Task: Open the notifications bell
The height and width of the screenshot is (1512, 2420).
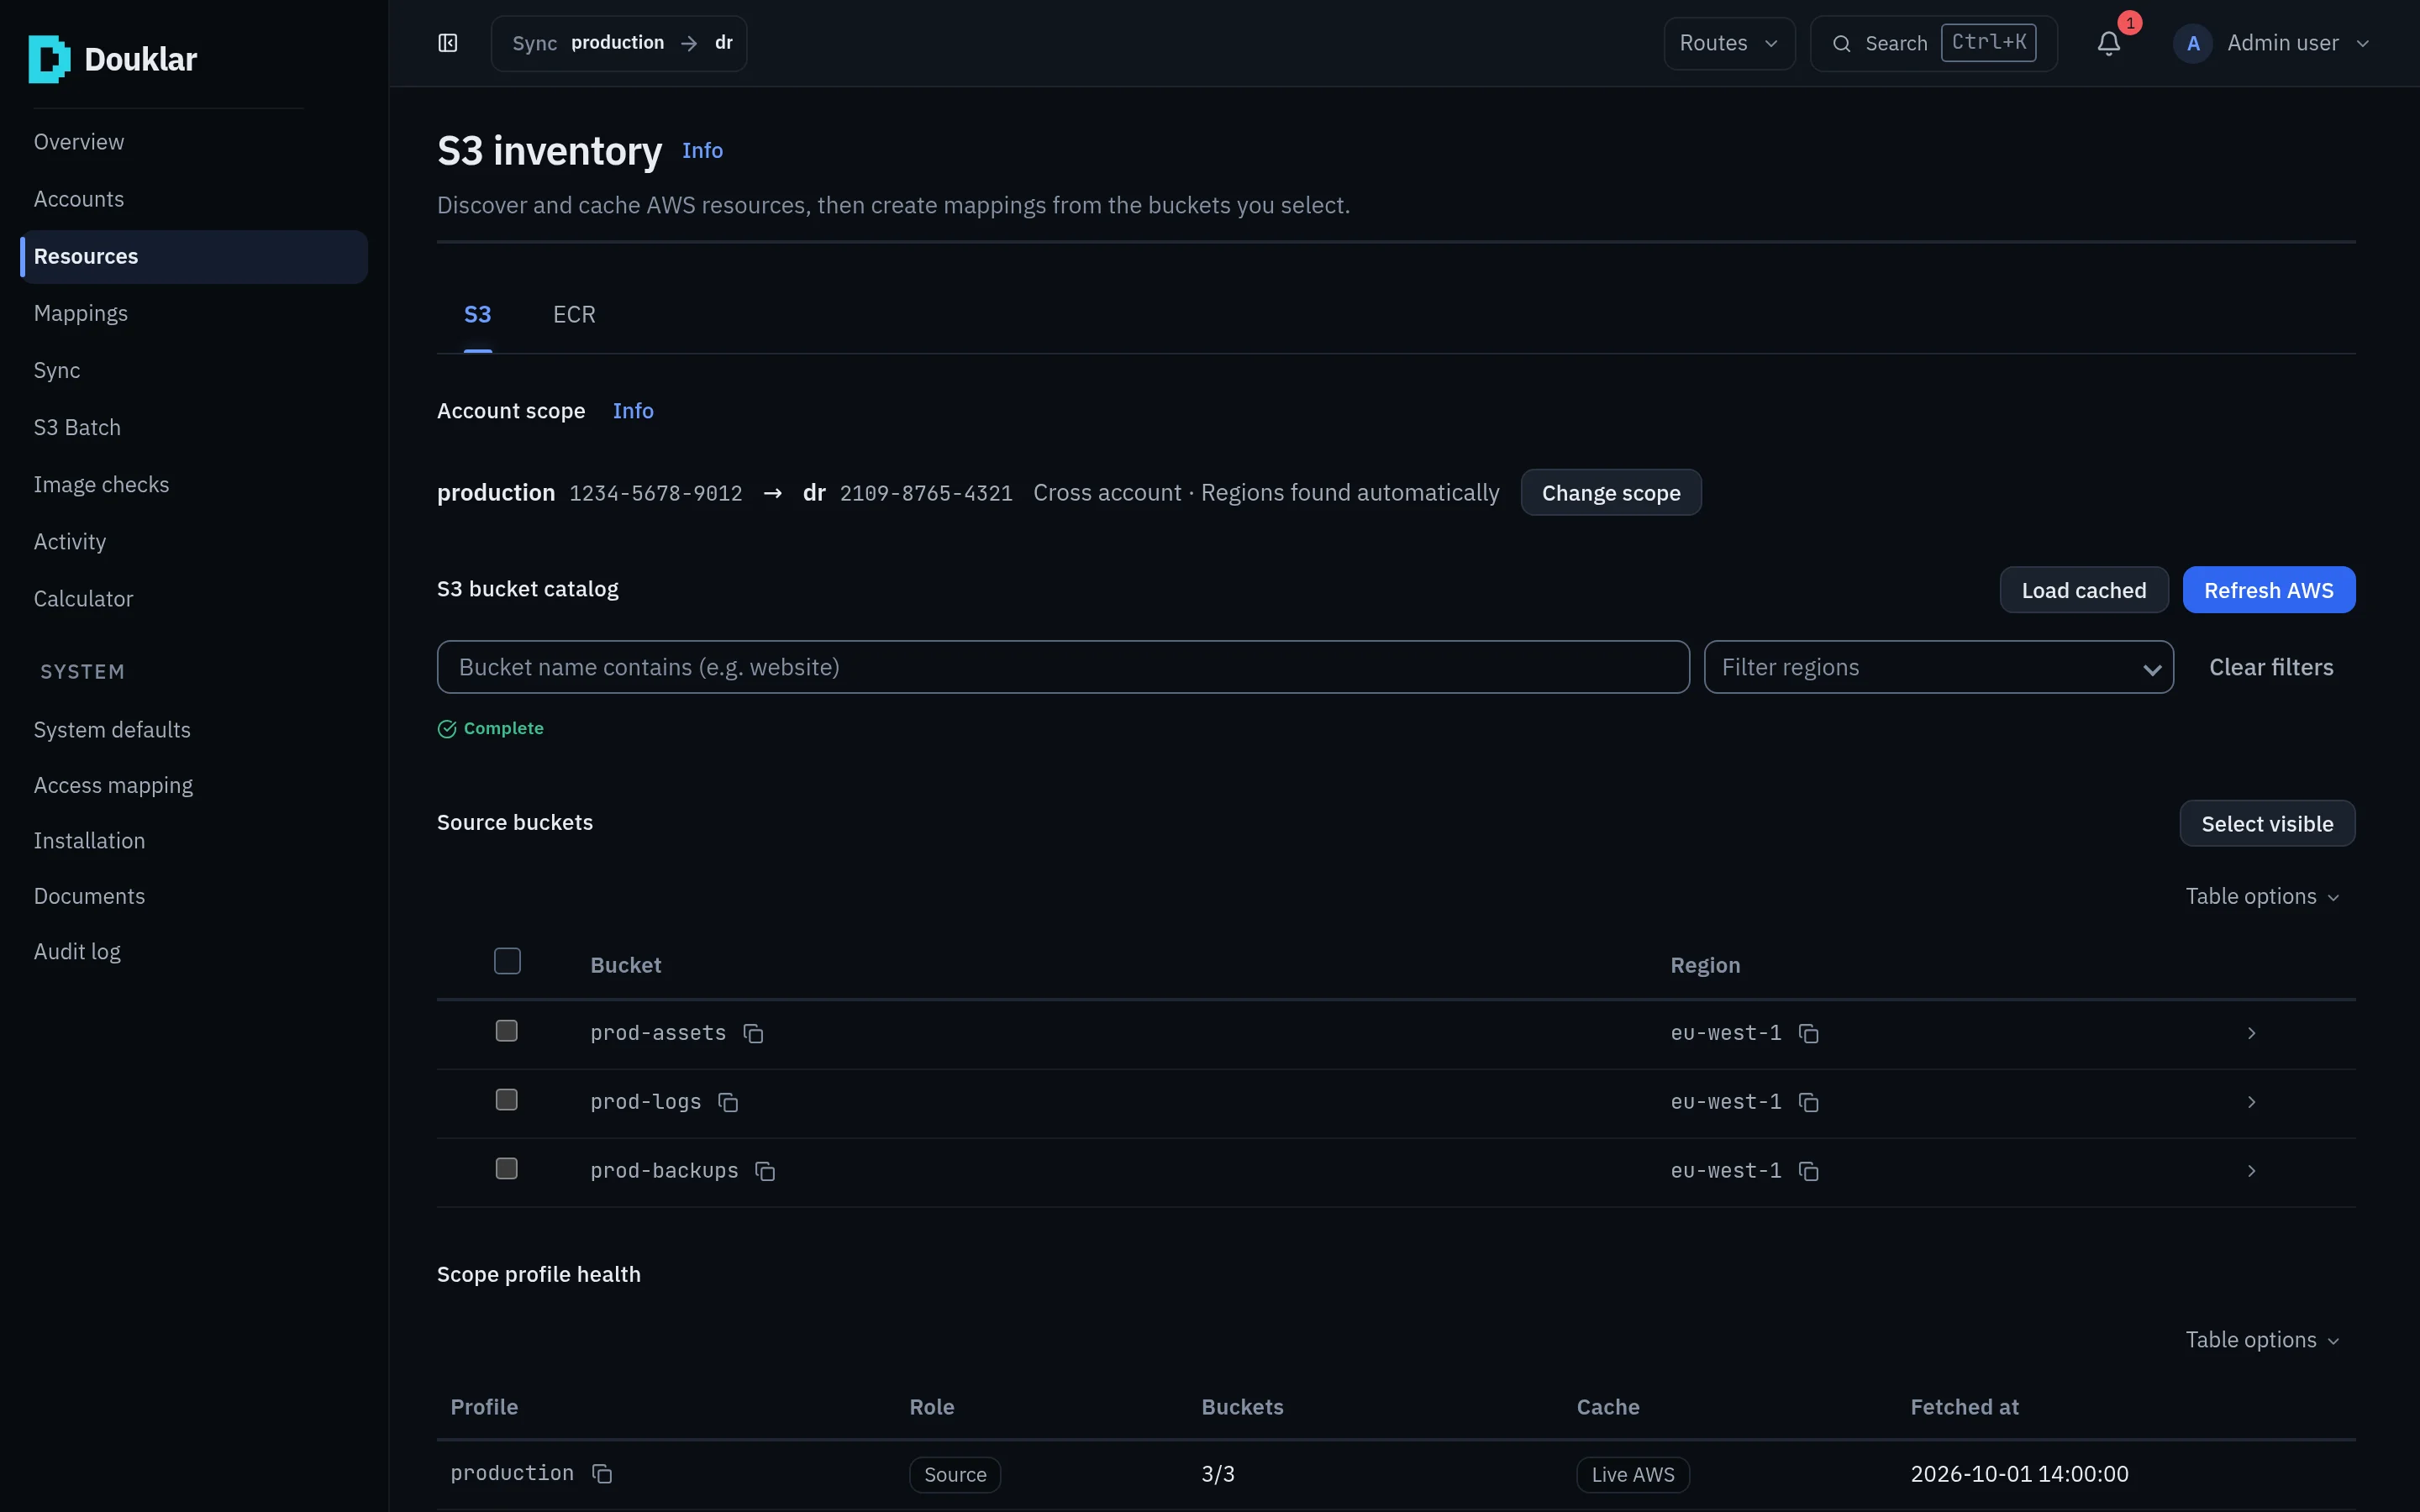Action: tap(2109, 43)
